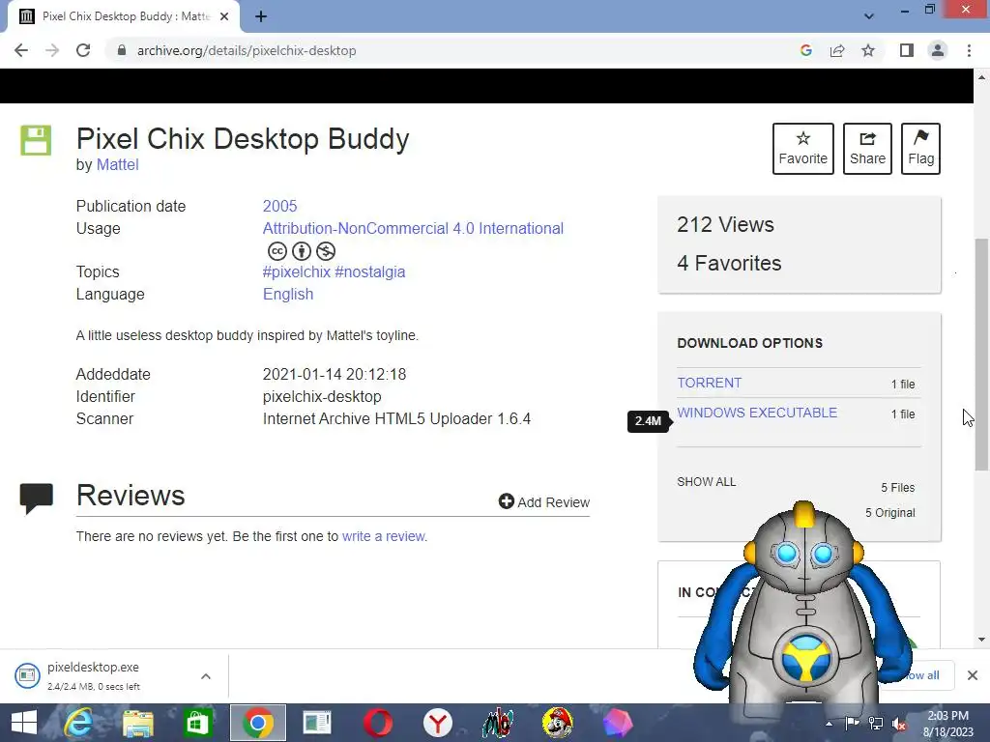Image resolution: width=990 pixels, height=742 pixels.
Task: Click the Reviews speech bubble icon
Action: pyautogui.click(x=37, y=499)
